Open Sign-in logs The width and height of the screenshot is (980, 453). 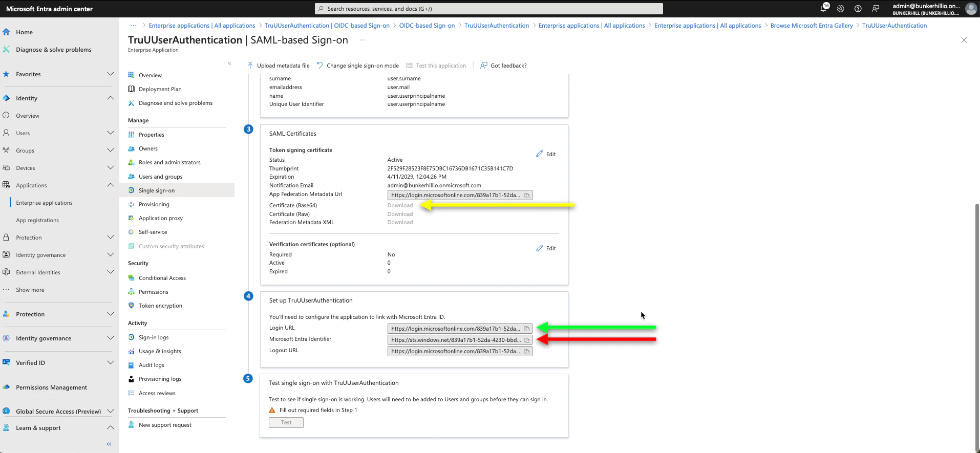tap(153, 337)
